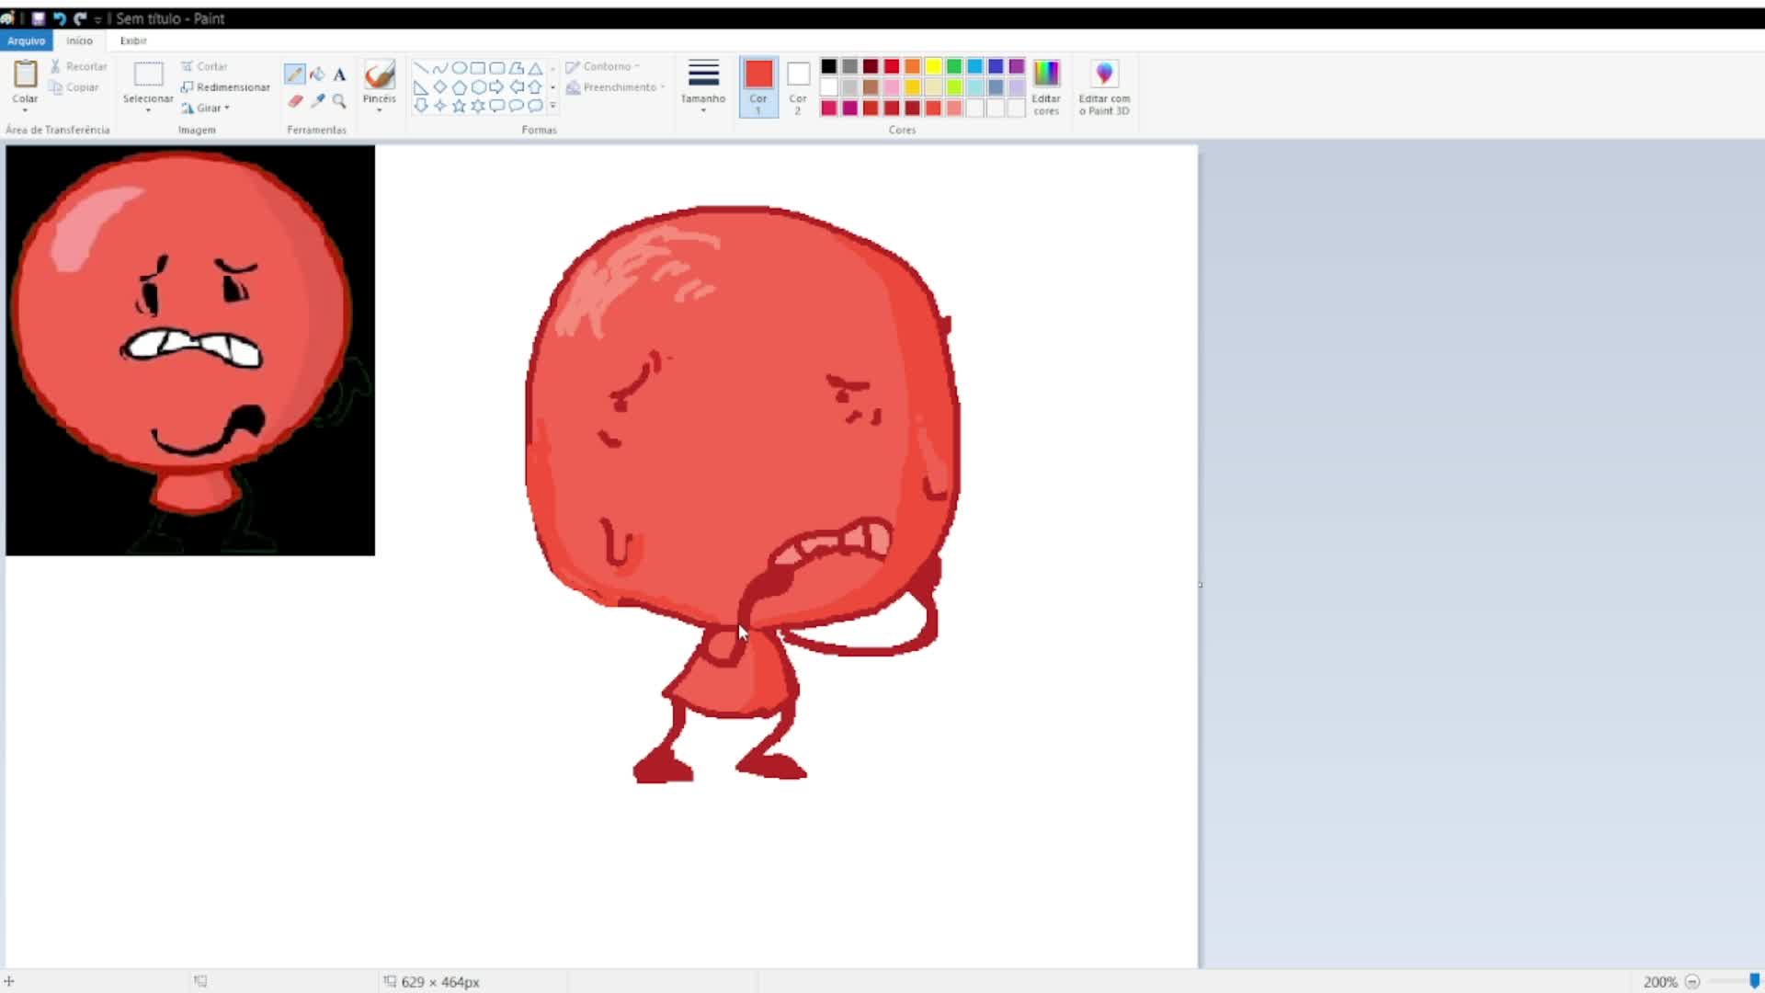This screenshot has height=993, width=1765.
Task: Expand the Girar rotate menu
Action: point(206,108)
